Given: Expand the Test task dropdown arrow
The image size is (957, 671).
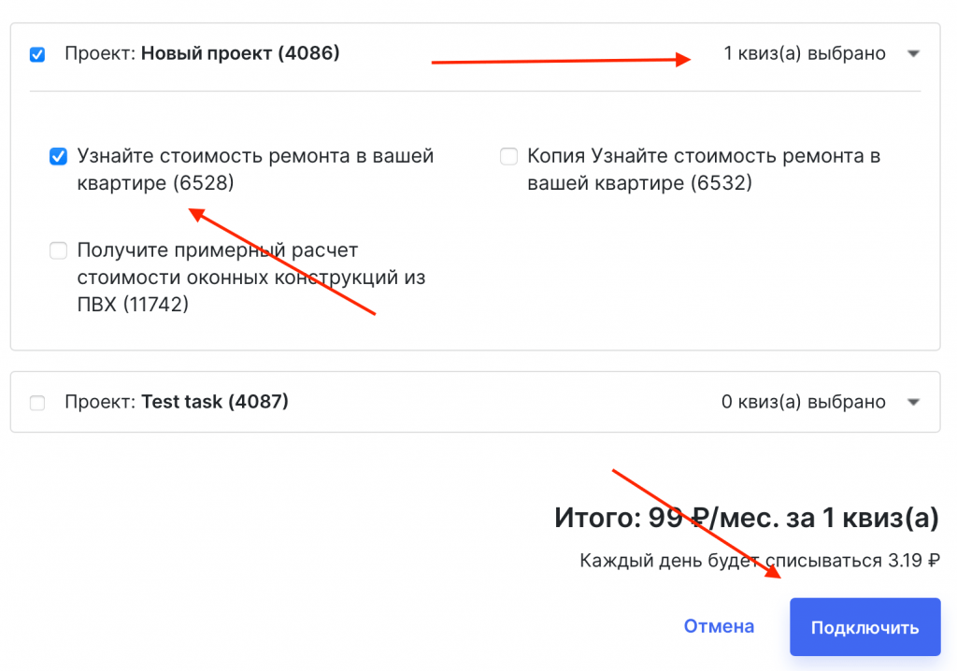Looking at the screenshot, I should (x=913, y=403).
